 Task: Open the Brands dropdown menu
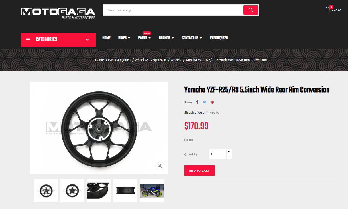pyautogui.click(x=166, y=38)
